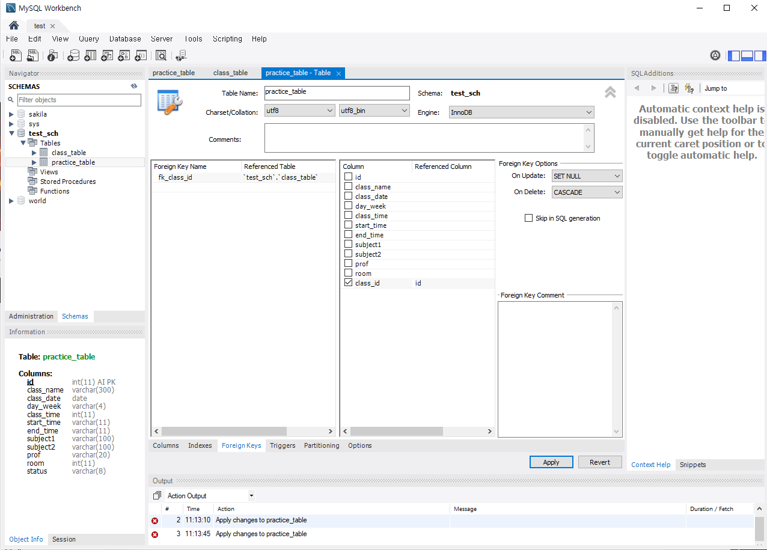Check the day_week column checkbox
Image resolution: width=767 pixels, height=550 pixels.
[349, 206]
